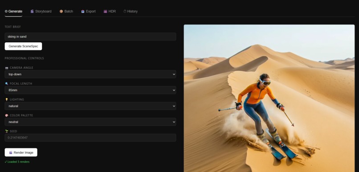Click the Generate gear icon
Viewport: 359px width, 172px height.
6,11
